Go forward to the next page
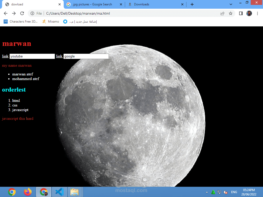This screenshot has width=263, height=197. click(x=14, y=13)
